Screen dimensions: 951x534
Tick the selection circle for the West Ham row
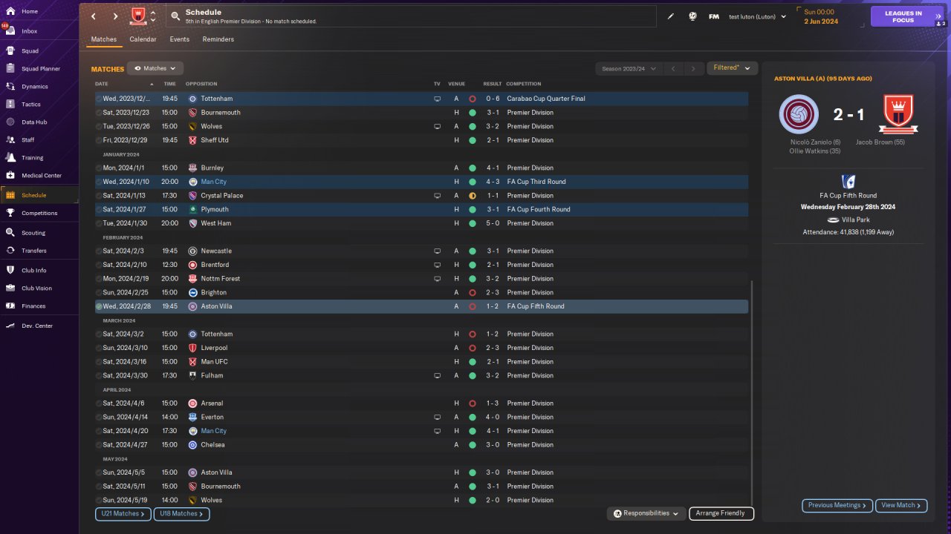point(99,223)
